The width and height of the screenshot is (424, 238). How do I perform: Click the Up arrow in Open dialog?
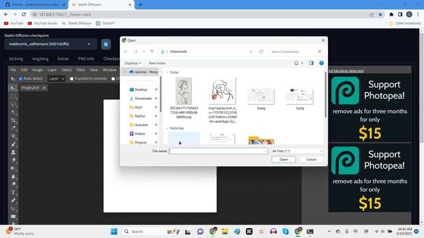[152, 52]
